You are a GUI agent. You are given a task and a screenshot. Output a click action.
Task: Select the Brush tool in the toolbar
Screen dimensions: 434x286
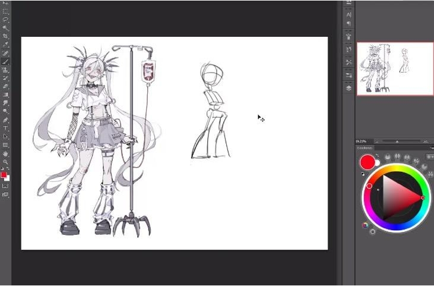tap(6, 61)
